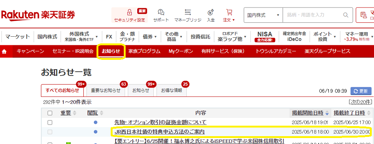Select the お知らせ submenu item
Screen dimensions: 374x144
coord(111,51)
